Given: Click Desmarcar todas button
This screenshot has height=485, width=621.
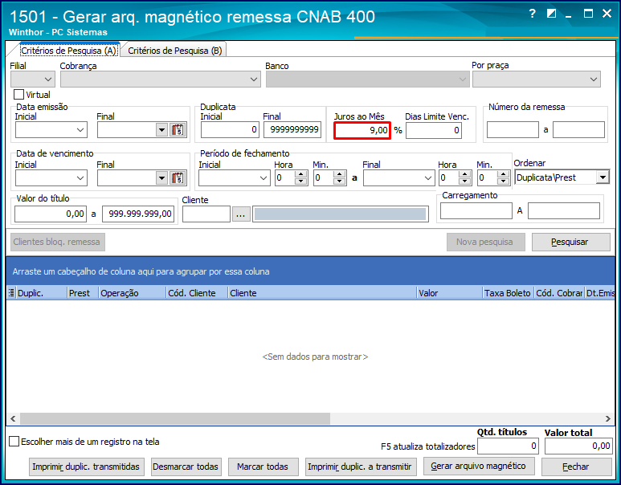Looking at the screenshot, I should pyautogui.click(x=186, y=467).
